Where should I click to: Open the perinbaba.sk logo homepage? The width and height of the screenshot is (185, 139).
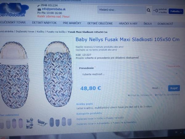click(13, 10)
